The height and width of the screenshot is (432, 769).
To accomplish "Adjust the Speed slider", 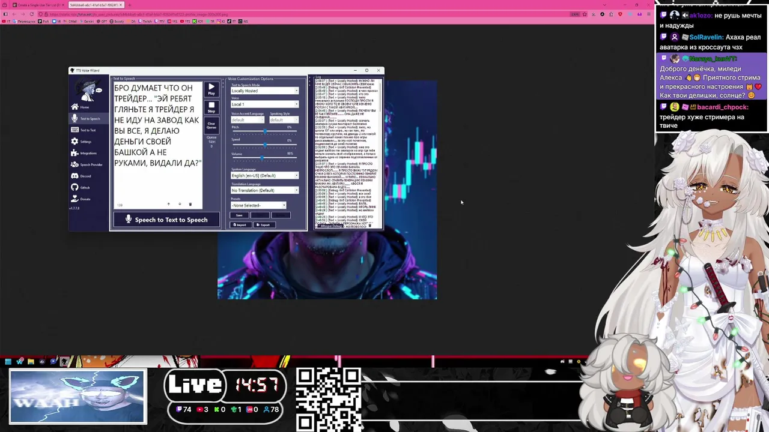I will pos(264,145).
